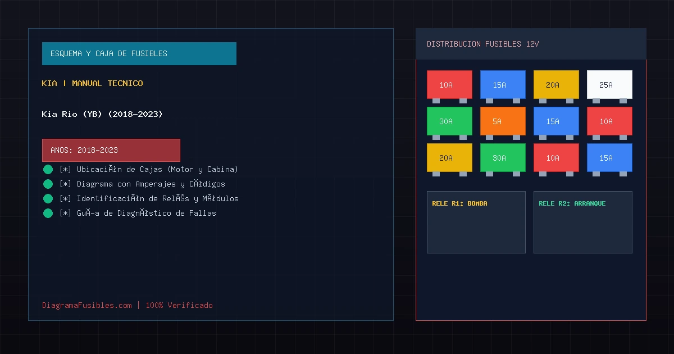Image resolution: width=674 pixels, height=354 pixels.
Task: Click the green bullet beside Cajas (Motor y Cabina)
Action: point(48,169)
